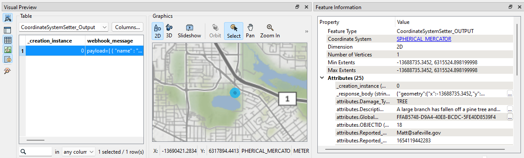Toggle the Display Control panel icon
Viewport: 524px width, 158px height.
(8, 30)
